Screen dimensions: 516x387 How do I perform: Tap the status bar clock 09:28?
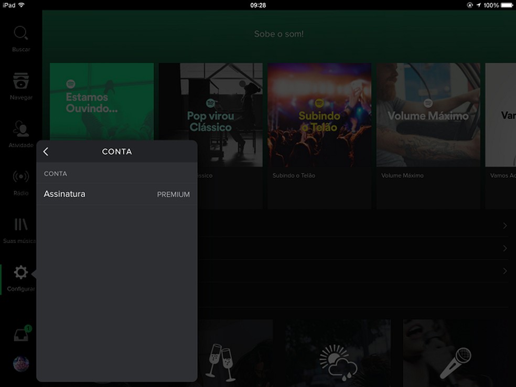[258, 5]
